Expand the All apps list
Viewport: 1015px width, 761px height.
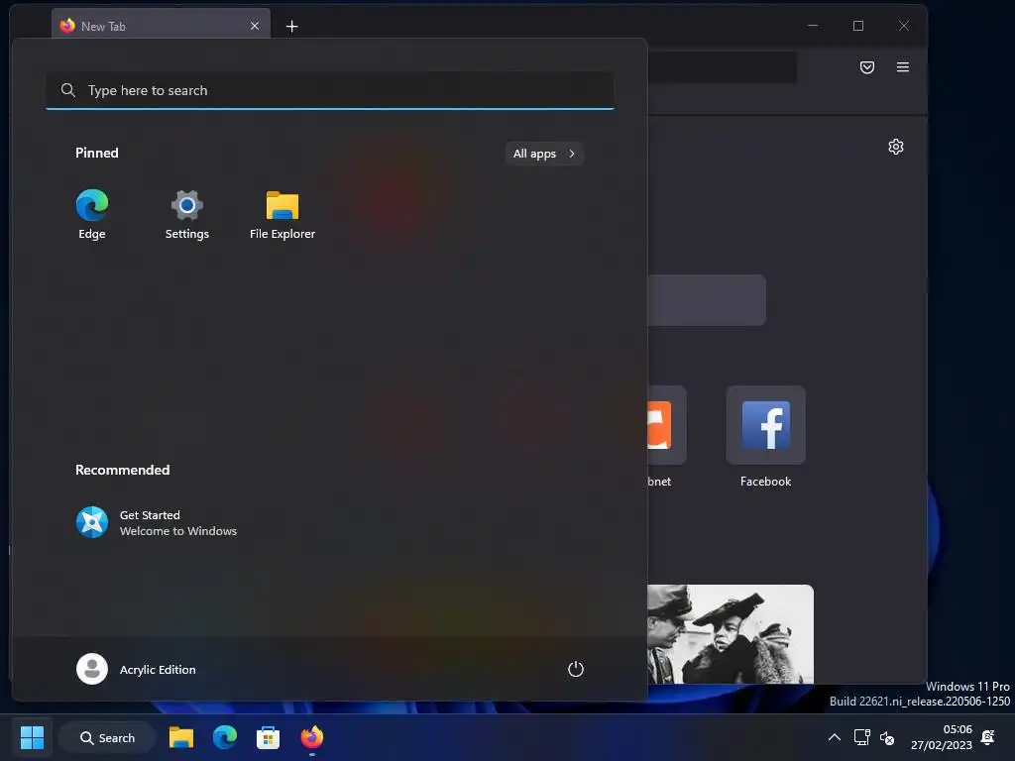(x=544, y=154)
